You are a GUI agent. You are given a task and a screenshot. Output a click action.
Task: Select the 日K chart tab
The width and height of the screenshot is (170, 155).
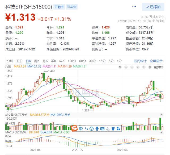pyautogui.click(x=29, y=61)
